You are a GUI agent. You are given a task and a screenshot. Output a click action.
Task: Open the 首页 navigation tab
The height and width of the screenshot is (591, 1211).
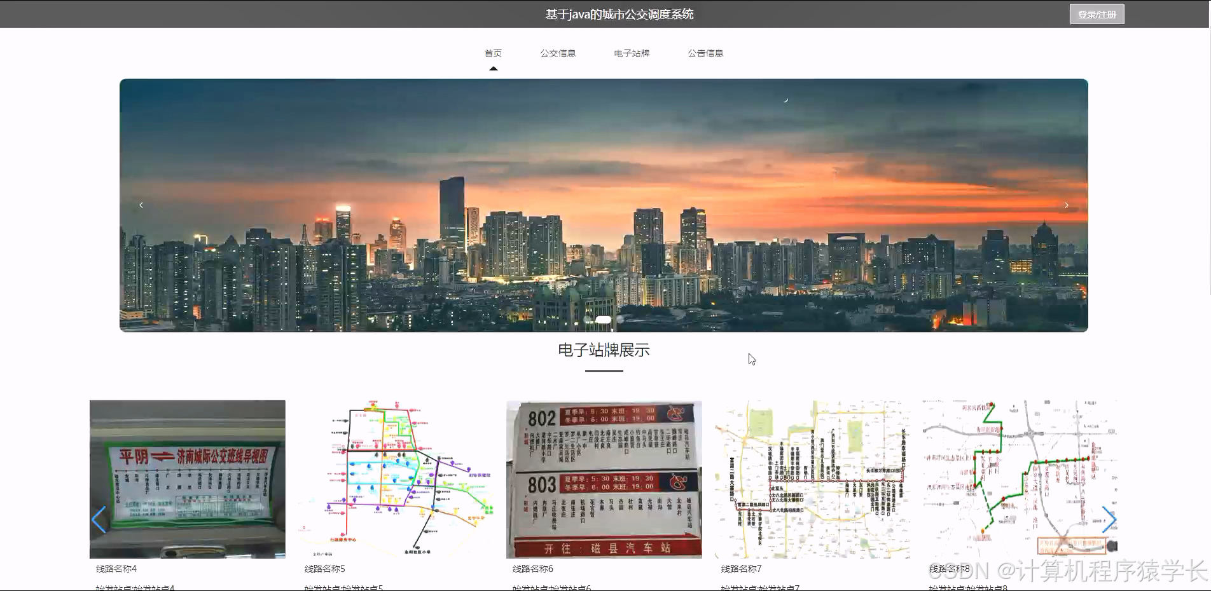493,53
